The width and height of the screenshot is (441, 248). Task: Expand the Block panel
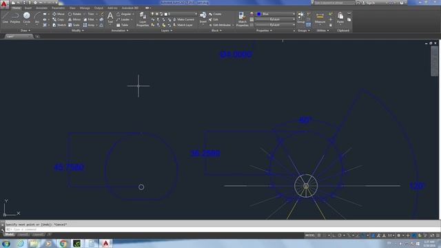[216, 30]
